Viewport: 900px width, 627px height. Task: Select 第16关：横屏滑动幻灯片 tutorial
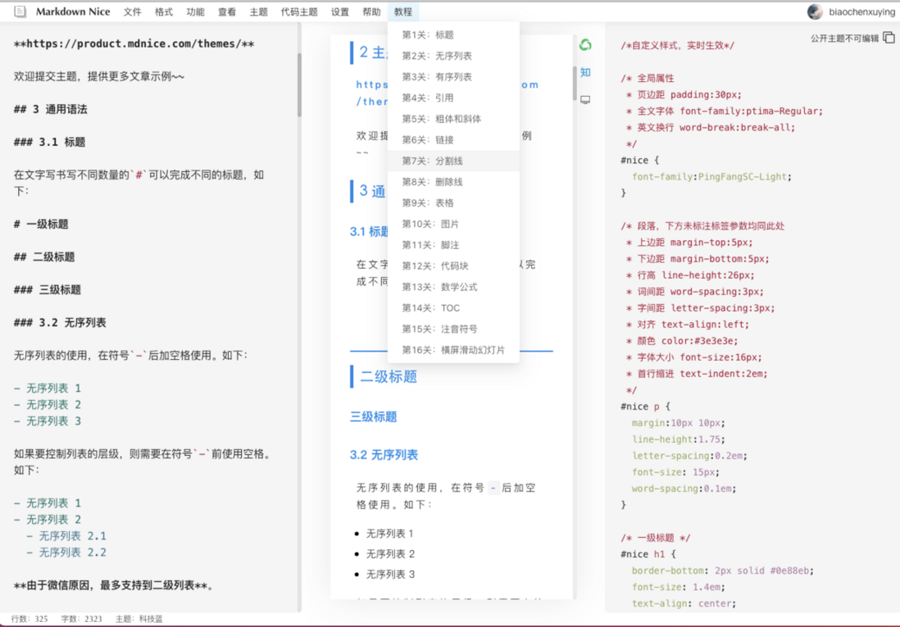[x=453, y=350]
